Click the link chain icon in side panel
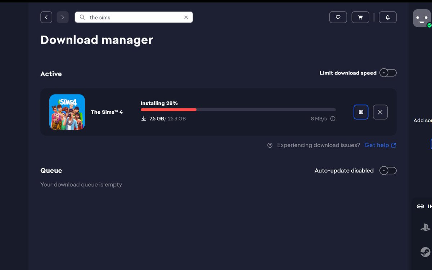 tap(420, 206)
